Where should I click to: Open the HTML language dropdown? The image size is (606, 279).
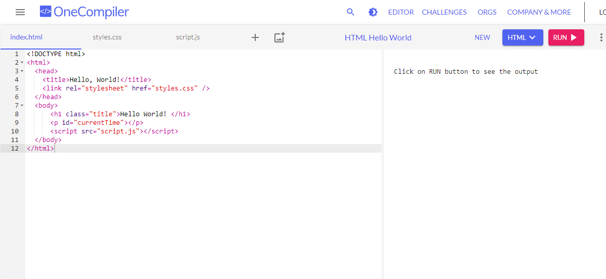click(x=523, y=37)
